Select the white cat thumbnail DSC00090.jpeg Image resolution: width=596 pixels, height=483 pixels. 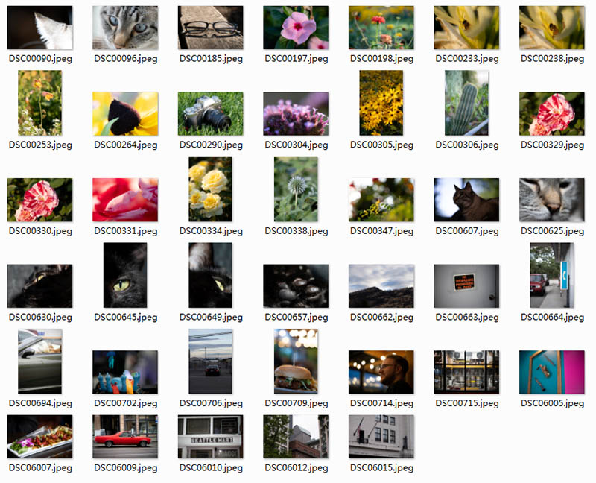tap(39, 28)
